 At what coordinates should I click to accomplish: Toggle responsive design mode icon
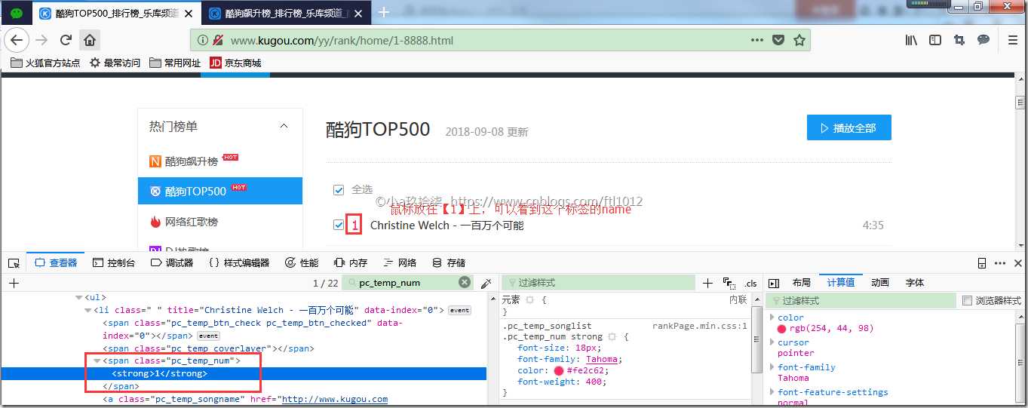coord(982,262)
